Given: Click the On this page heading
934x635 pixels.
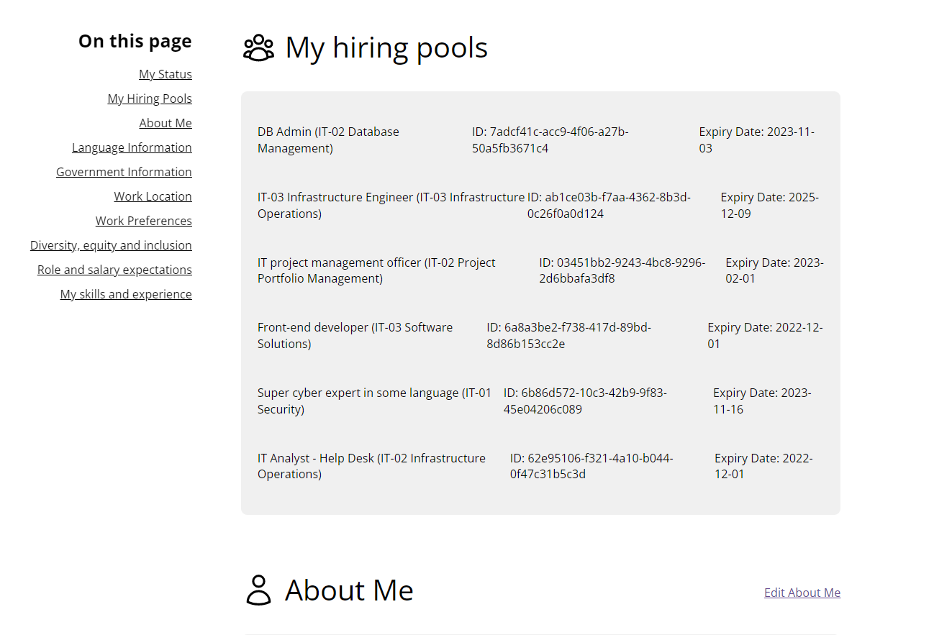Looking at the screenshot, I should pos(135,41).
